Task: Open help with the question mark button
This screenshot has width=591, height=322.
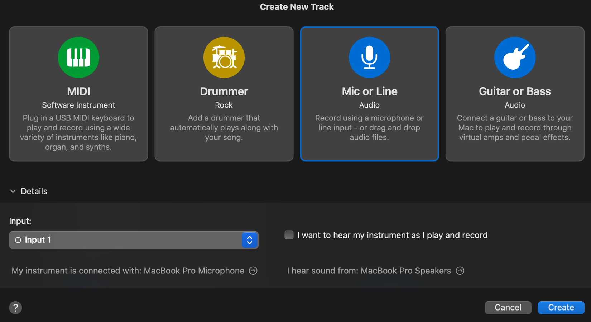Action: coord(15,308)
